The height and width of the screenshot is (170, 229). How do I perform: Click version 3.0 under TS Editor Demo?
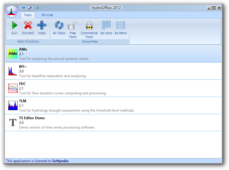(x=21, y=123)
